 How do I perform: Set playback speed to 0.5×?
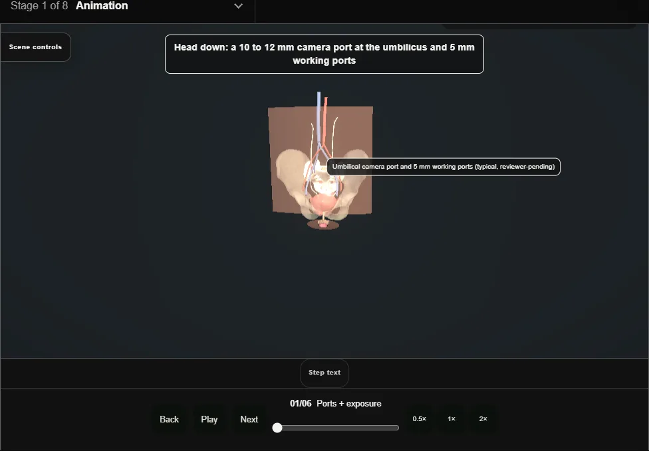pyautogui.click(x=420, y=418)
